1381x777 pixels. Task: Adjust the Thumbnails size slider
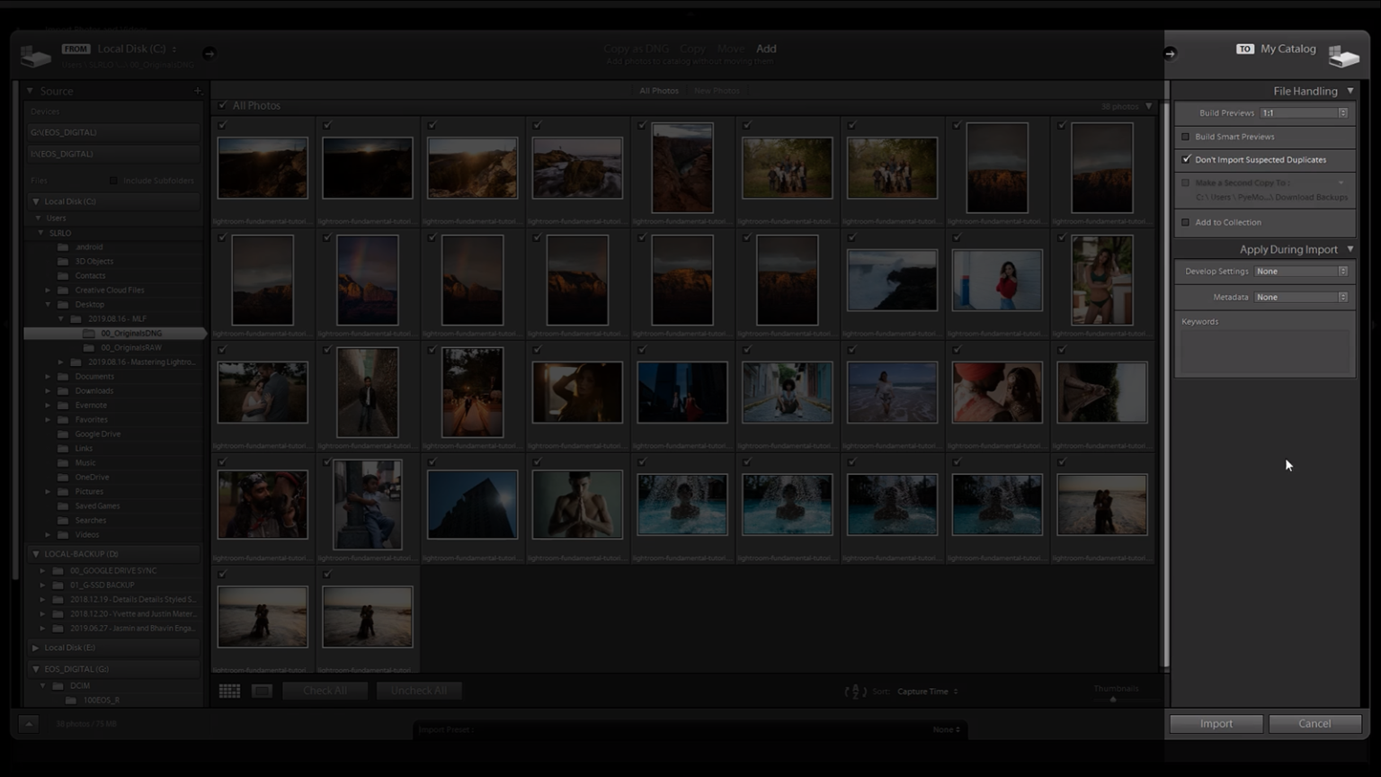tap(1111, 699)
